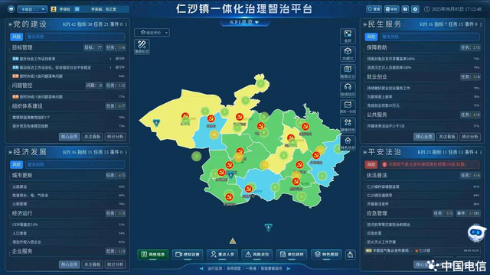Click the red 风险 button in 平安法治
490x275 pixels.
371,164
